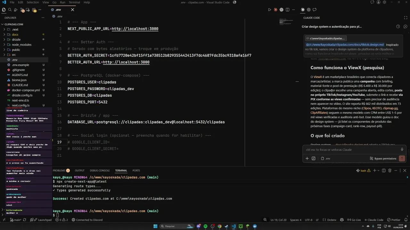Open Claude Code session history
Screen dimensions: 410x230
click(398, 27)
